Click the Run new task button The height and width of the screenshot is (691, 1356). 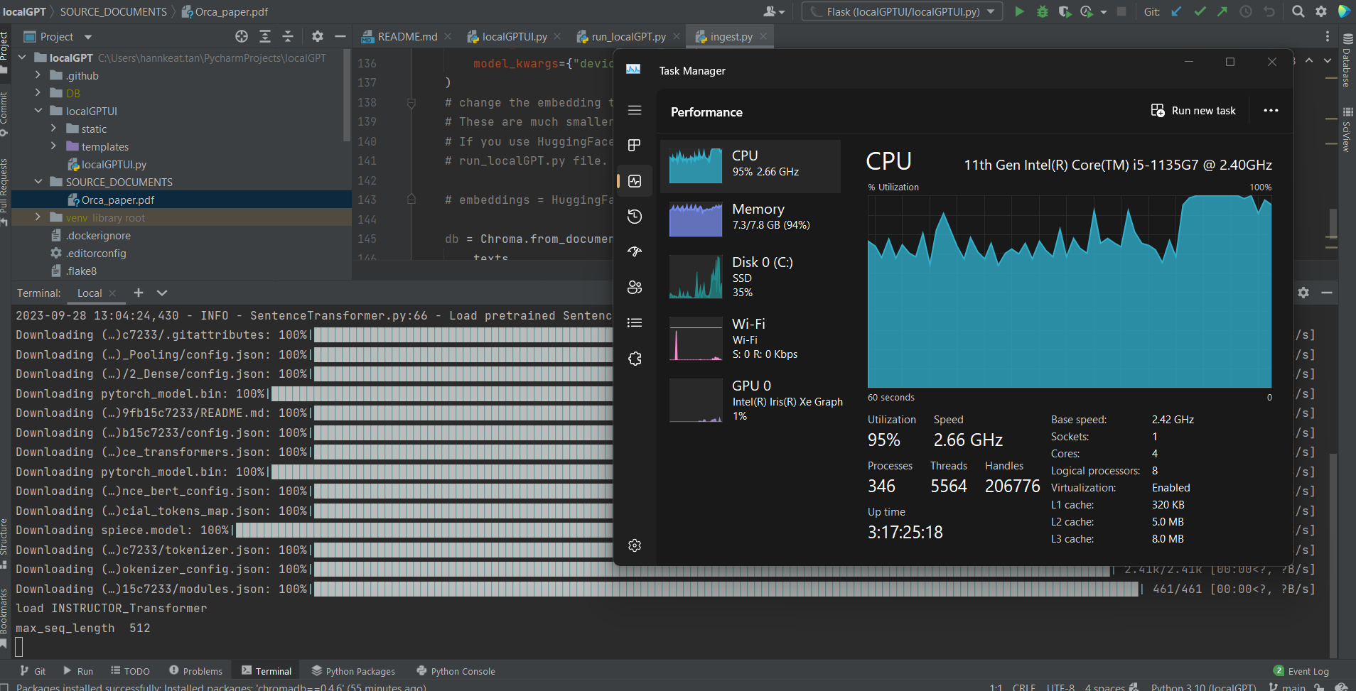click(x=1193, y=110)
